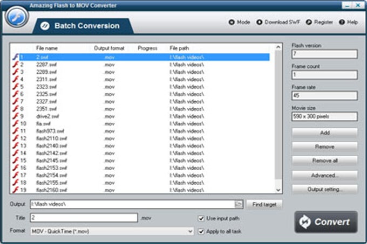Open the Format MOV - QuickTime dropdown

(x=112, y=232)
